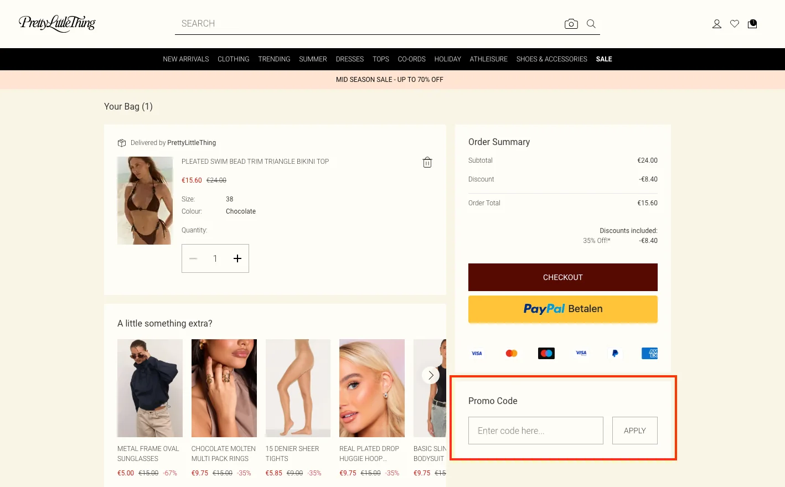Open the bikini top product thumbnail
This screenshot has width=785, height=487.
(x=145, y=200)
